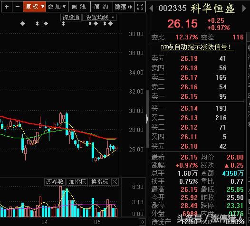Open DK点自动提示涨跌信号 link
The image size is (250, 226).
197,47
